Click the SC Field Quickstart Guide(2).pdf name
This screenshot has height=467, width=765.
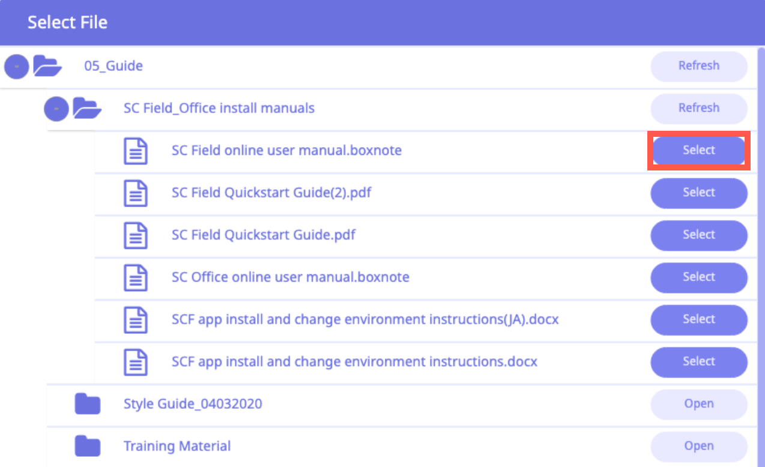tap(276, 193)
